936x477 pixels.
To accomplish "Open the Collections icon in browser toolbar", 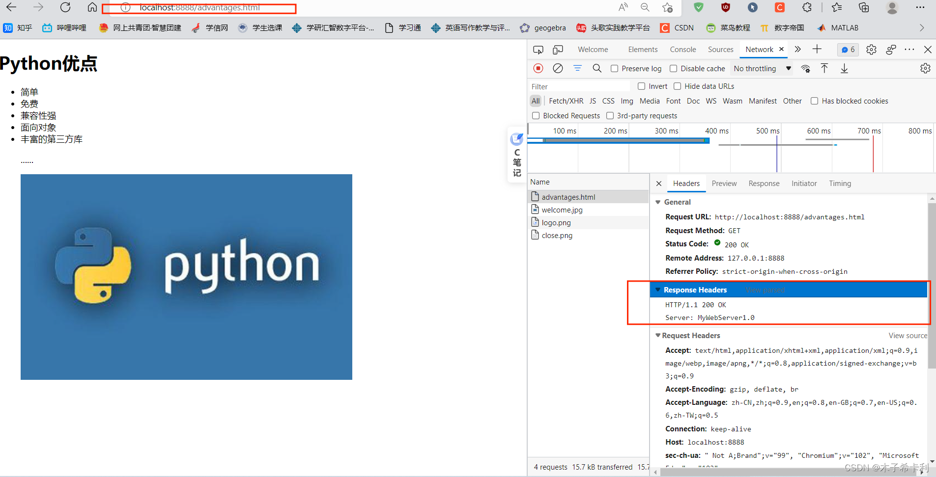I will pos(863,7).
